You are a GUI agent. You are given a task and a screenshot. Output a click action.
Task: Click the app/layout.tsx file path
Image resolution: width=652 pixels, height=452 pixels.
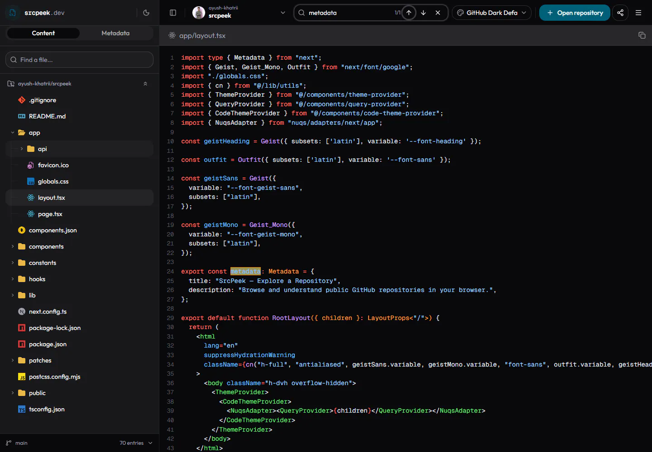(x=202, y=35)
